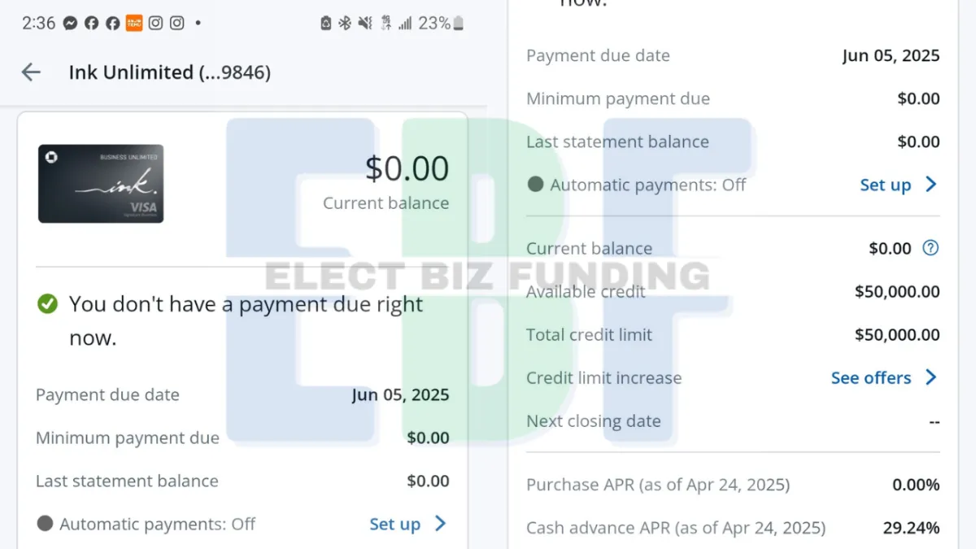The height and width of the screenshot is (549, 976).
Task: Tap the battery icon showing 23%
Action: click(458, 24)
